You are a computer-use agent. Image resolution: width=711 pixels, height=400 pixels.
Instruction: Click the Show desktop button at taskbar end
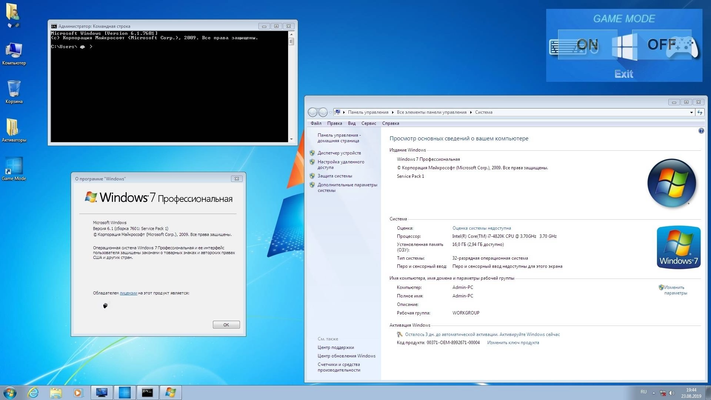pos(708,393)
